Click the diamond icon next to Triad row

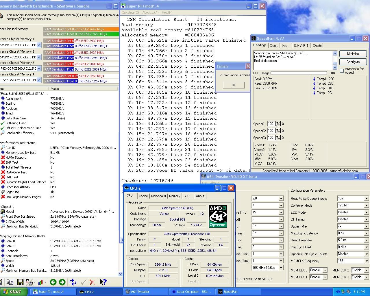(3, 113)
